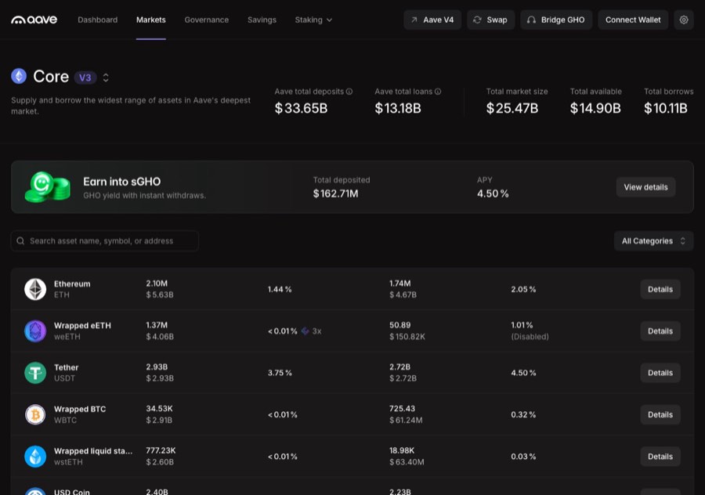Open Details for Wrapped eETH
This screenshot has height=495, width=705.
click(660, 331)
